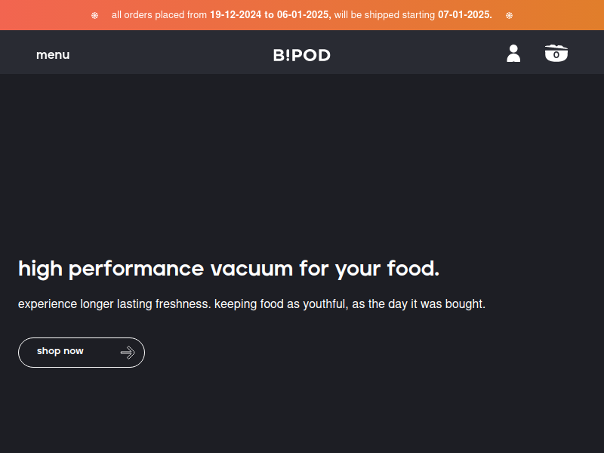Viewport: 604px width, 453px height.
Task: Select the holiday shipping announcement text
Action: (301, 15)
